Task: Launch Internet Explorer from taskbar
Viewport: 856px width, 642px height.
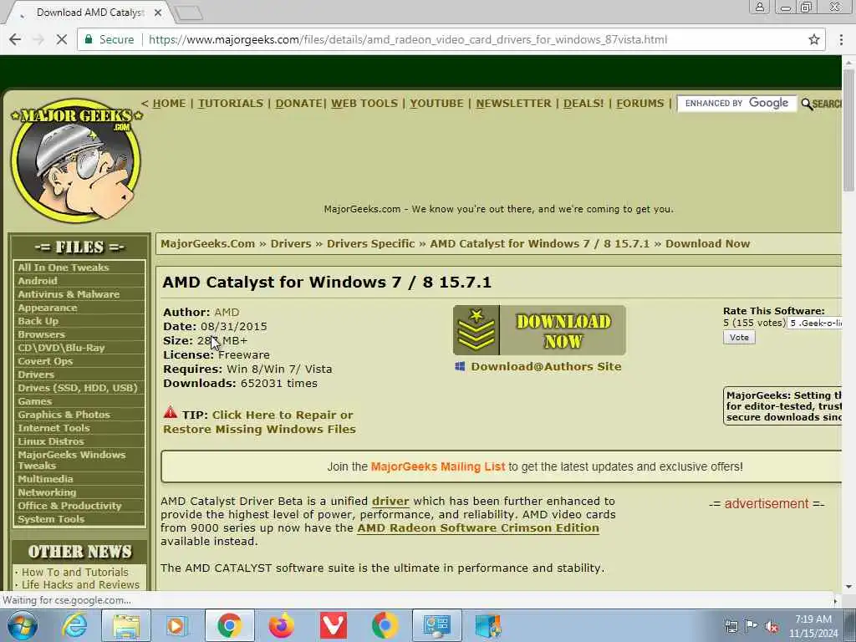Action: coord(74,625)
